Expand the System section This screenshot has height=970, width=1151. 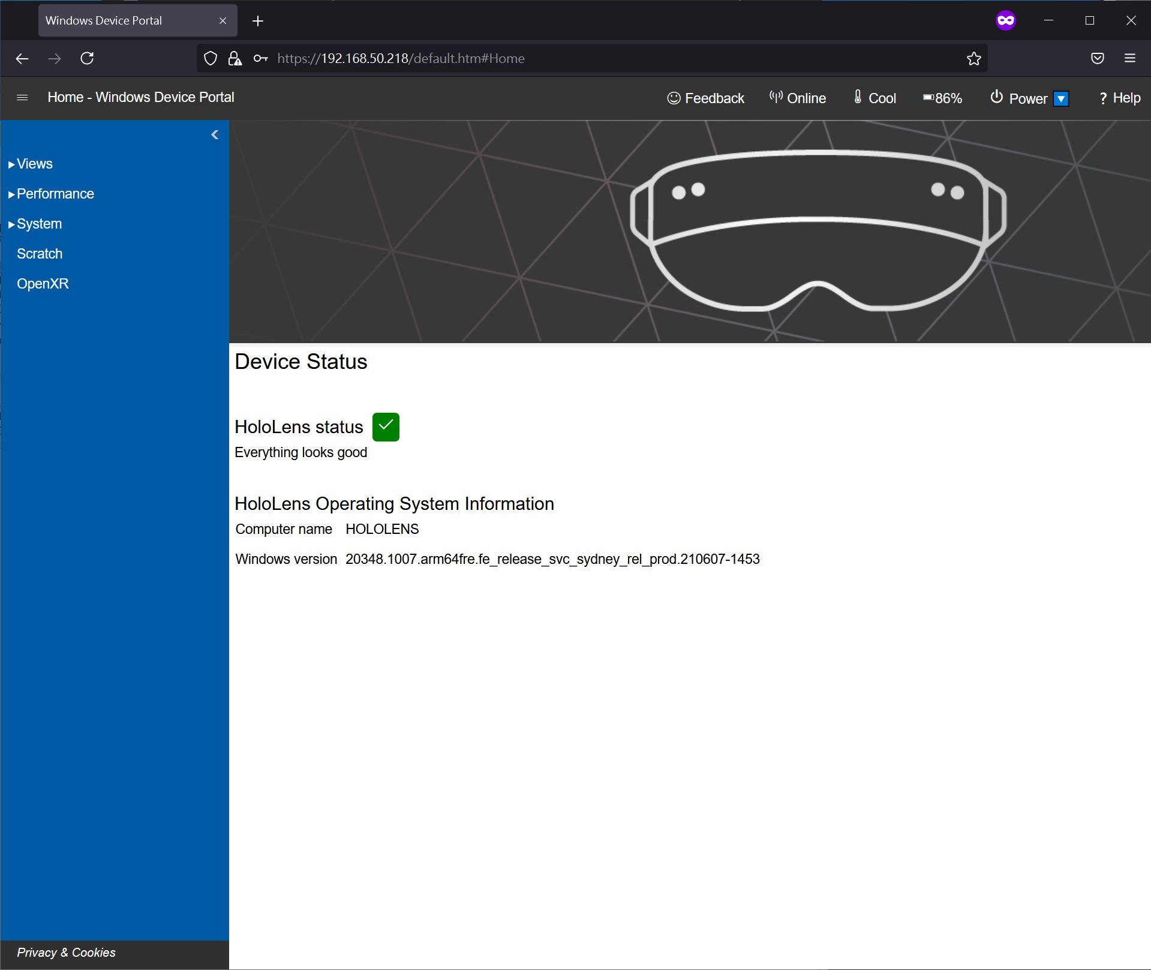point(35,224)
